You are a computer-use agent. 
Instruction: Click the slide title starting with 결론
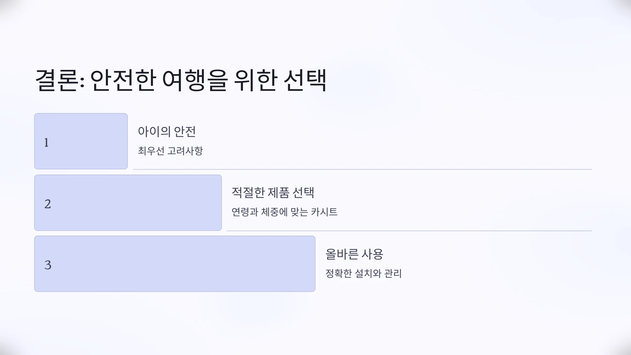(181, 80)
